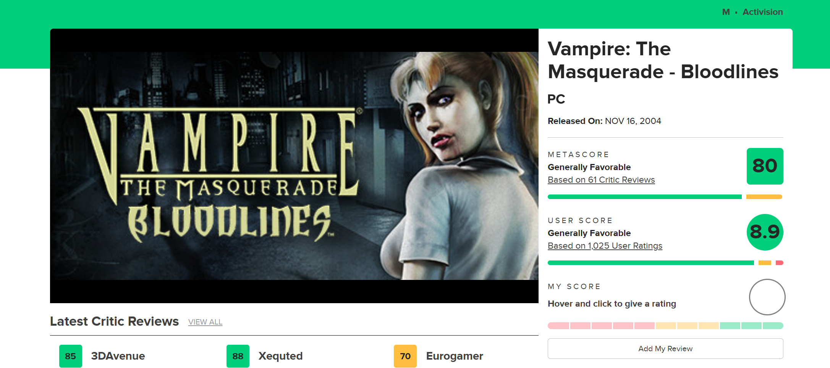Click the red negative user ratings bar segment
The width and height of the screenshot is (830, 368).
pos(780,263)
